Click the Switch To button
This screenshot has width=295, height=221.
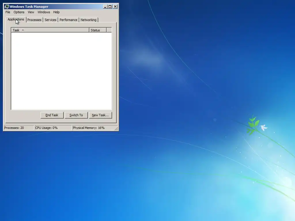[x=76, y=115]
